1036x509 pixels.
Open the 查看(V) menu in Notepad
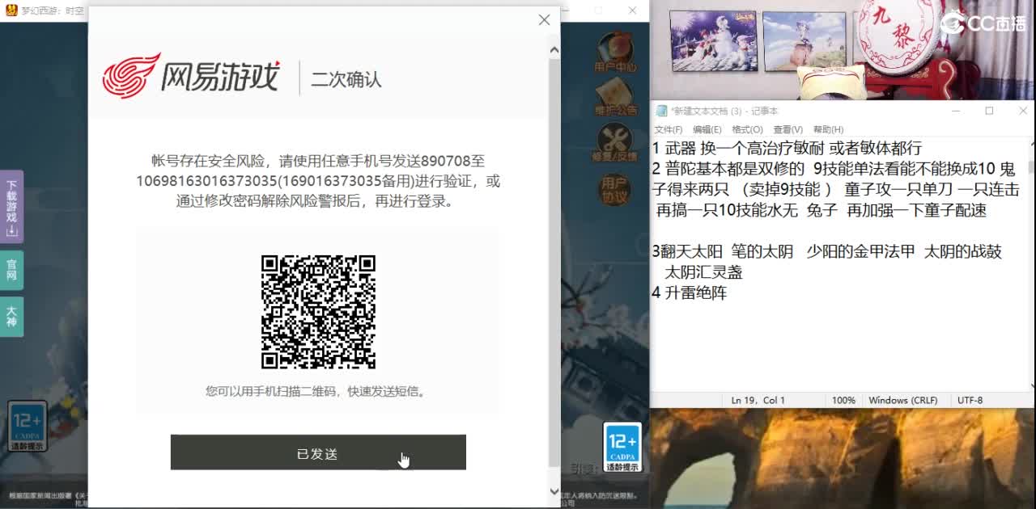click(788, 129)
